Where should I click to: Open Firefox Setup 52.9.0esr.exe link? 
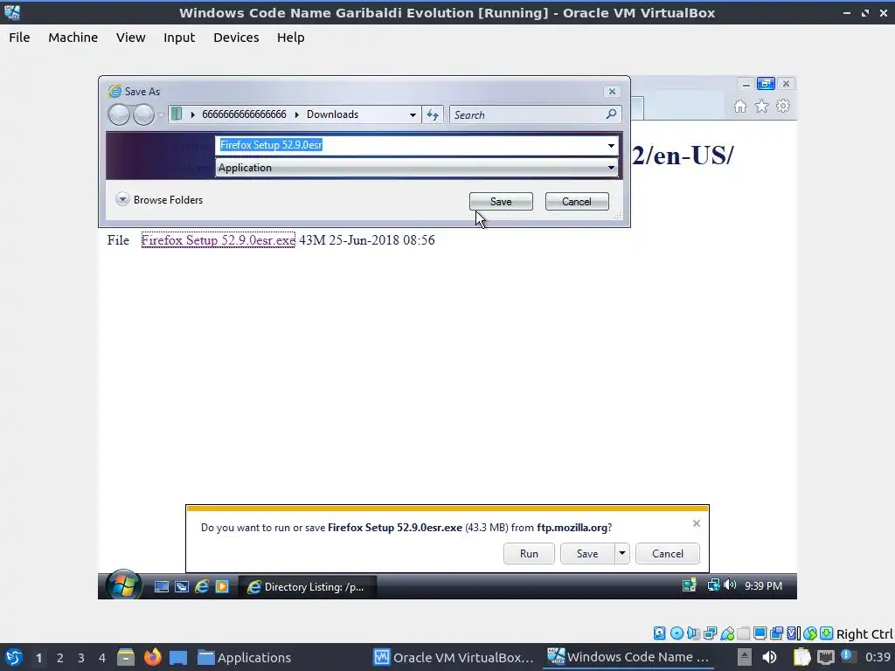tap(218, 240)
